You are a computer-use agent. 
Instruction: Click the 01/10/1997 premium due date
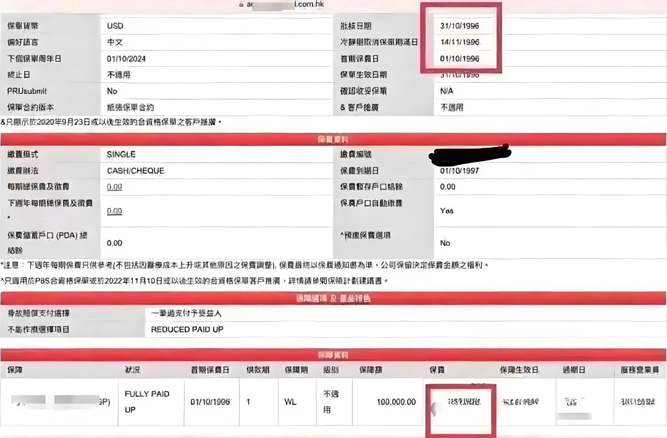[459, 171]
